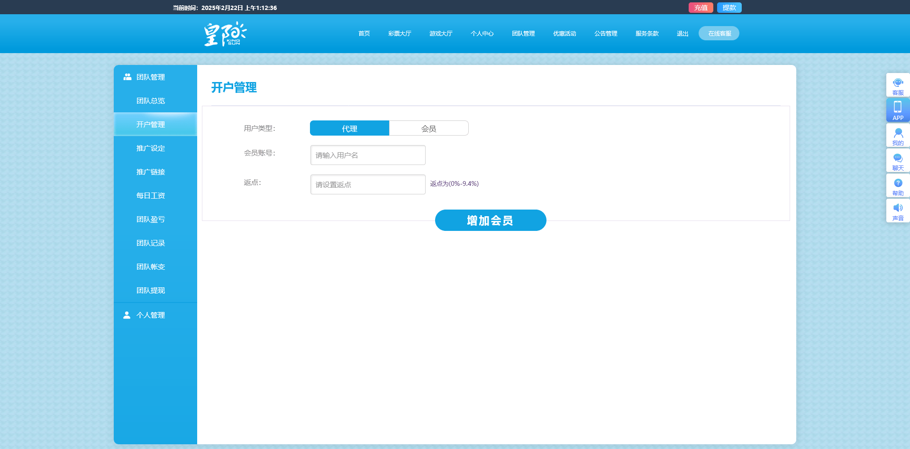Open 推广链接 in the left sidebar
This screenshot has width=910, height=449.
[151, 172]
